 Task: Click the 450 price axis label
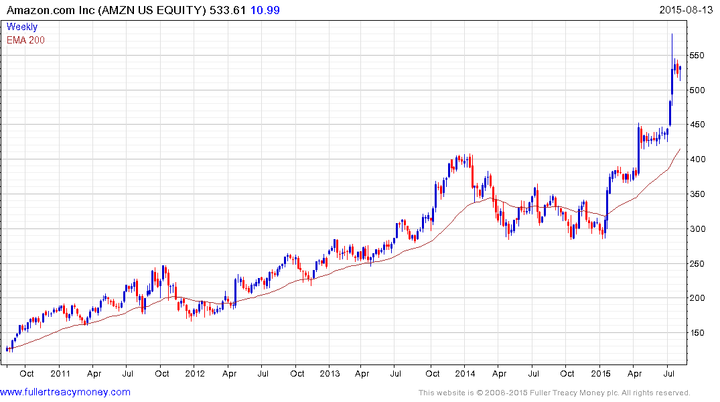pyautogui.click(x=697, y=125)
